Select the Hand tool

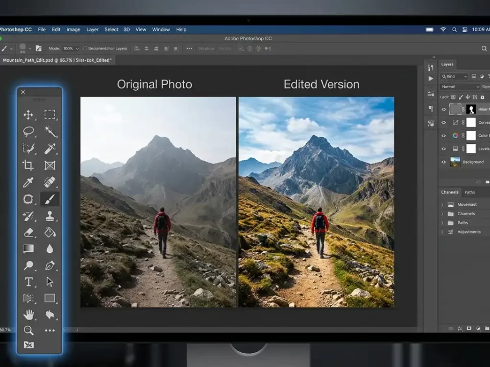pos(29,314)
